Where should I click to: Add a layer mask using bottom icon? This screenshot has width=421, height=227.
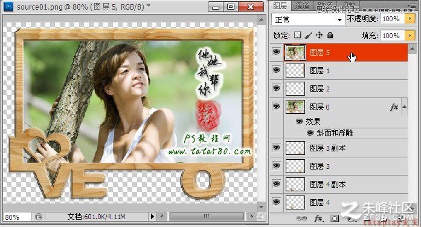pos(335,219)
